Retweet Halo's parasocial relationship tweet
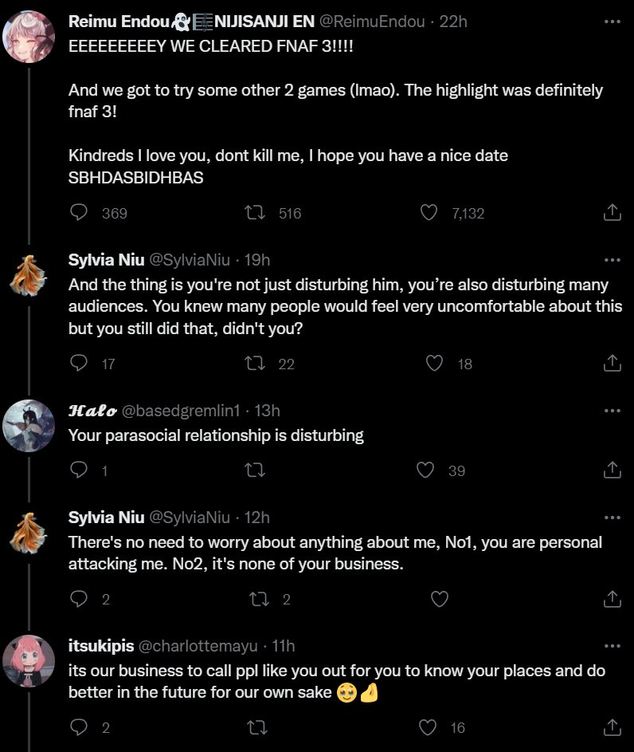This screenshot has width=634, height=752. 254,470
